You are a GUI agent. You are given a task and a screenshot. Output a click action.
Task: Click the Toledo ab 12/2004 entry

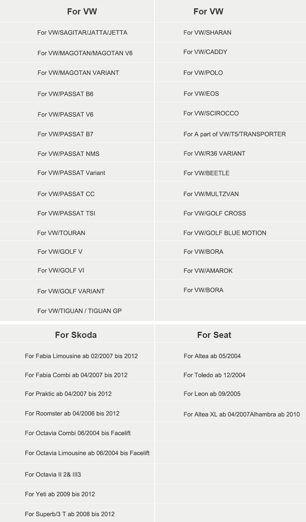(214, 375)
